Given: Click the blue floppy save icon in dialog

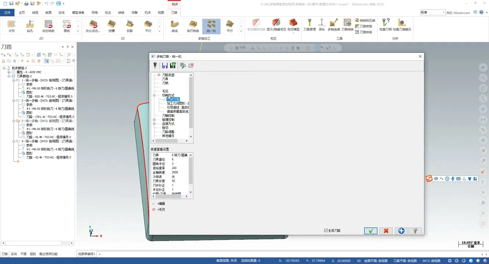Looking at the screenshot, I should point(165,65).
